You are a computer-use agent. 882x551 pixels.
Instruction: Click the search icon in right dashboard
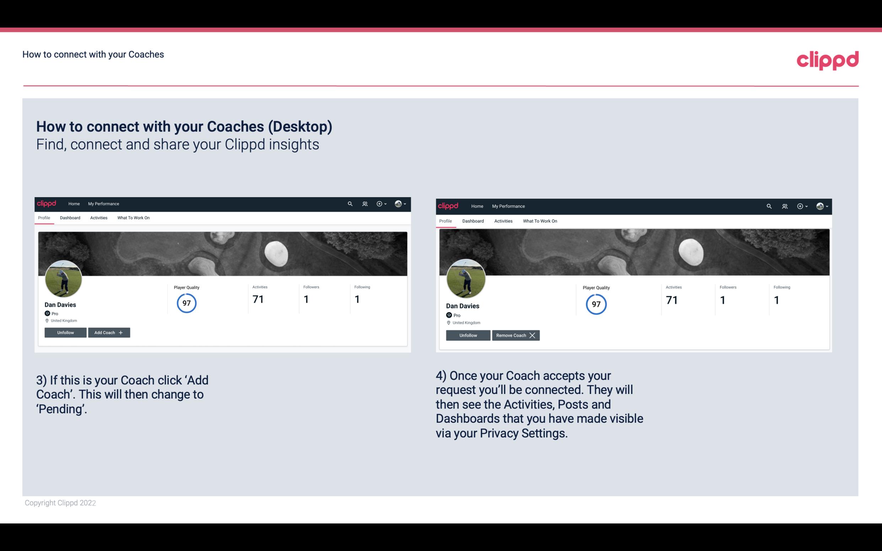click(x=768, y=206)
